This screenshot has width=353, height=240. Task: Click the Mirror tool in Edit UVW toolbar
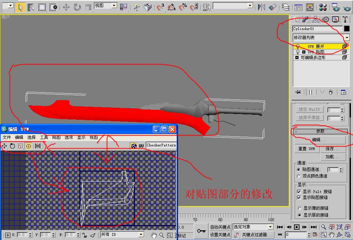pyautogui.click(x=38, y=146)
